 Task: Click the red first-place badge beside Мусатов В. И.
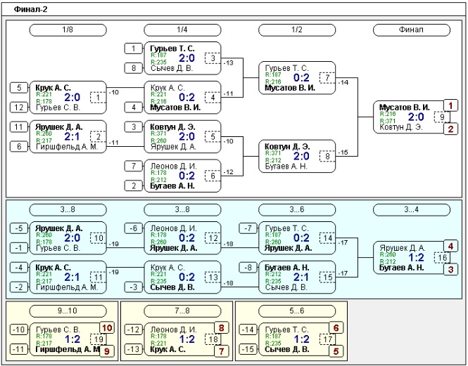[450, 105]
